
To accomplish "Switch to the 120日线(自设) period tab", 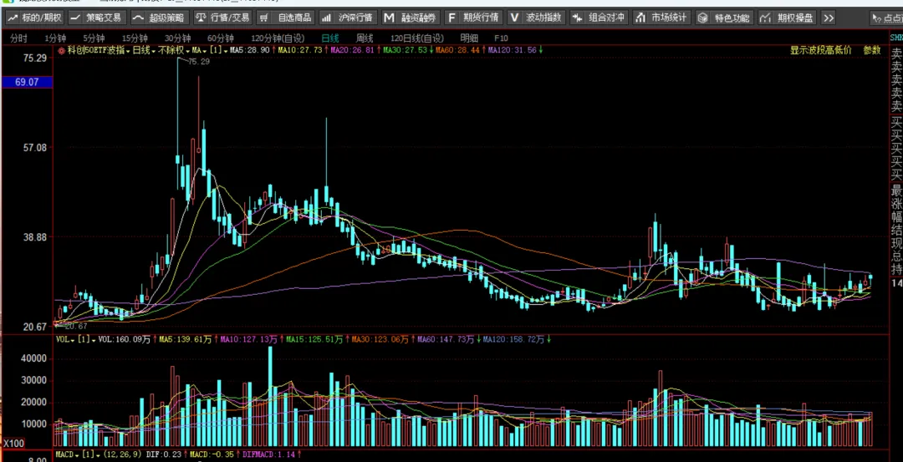I will click(417, 38).
